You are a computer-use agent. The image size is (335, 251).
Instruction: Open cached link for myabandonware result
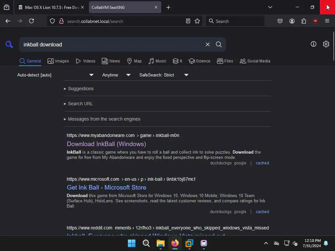coord(262,163)
